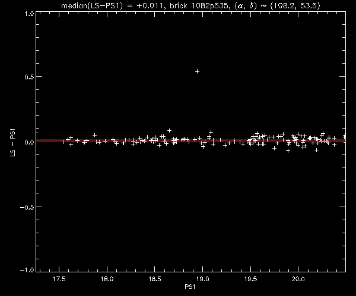This screenshot has width=356, height=296.
Task: Click the y-axis tick label 0.5
Action: [29, 77]
